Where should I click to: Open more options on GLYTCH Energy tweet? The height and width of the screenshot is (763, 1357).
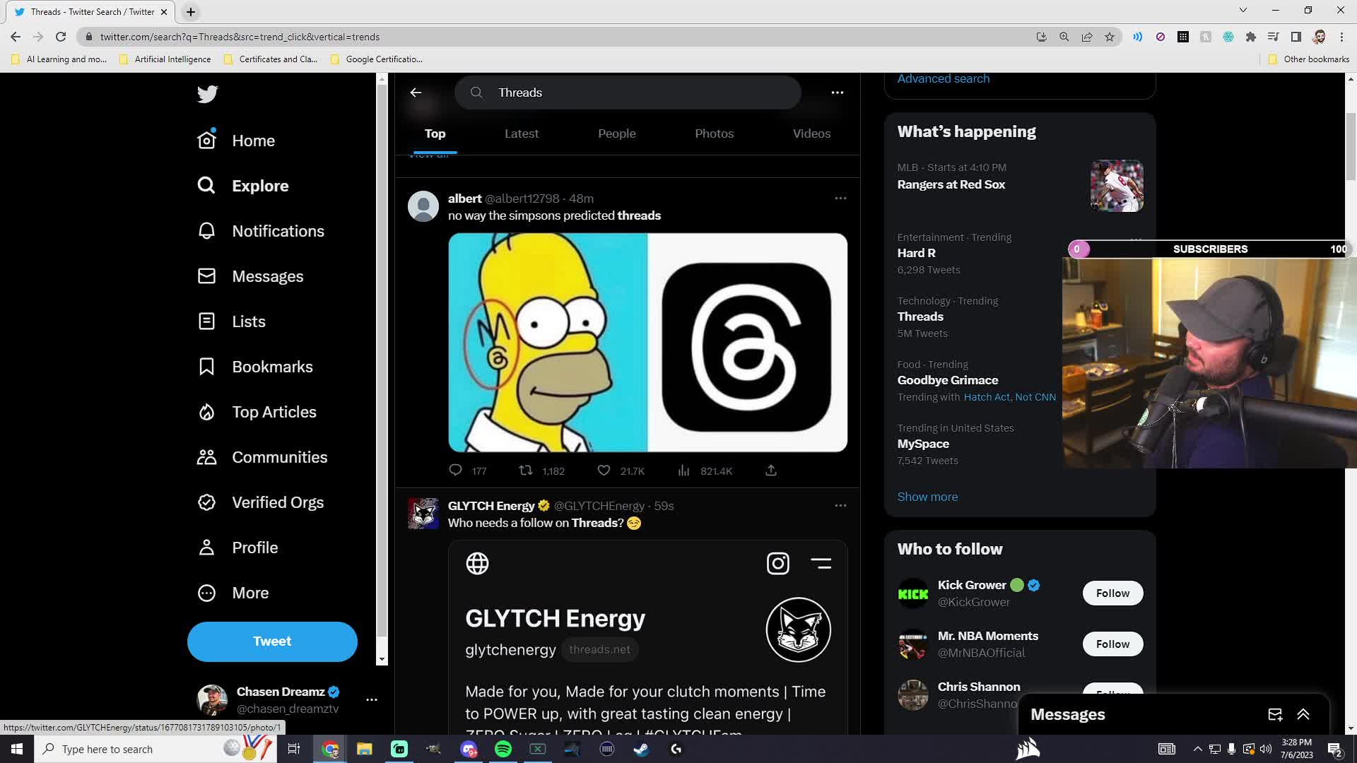(840, 506)
